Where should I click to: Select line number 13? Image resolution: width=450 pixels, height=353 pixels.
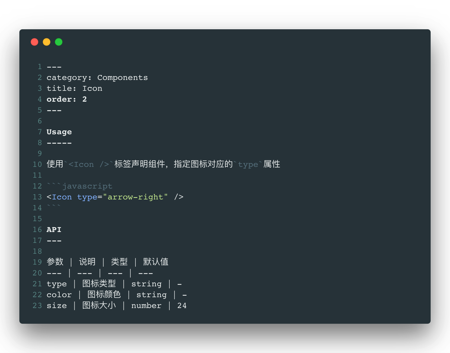(x=37, y=197)
